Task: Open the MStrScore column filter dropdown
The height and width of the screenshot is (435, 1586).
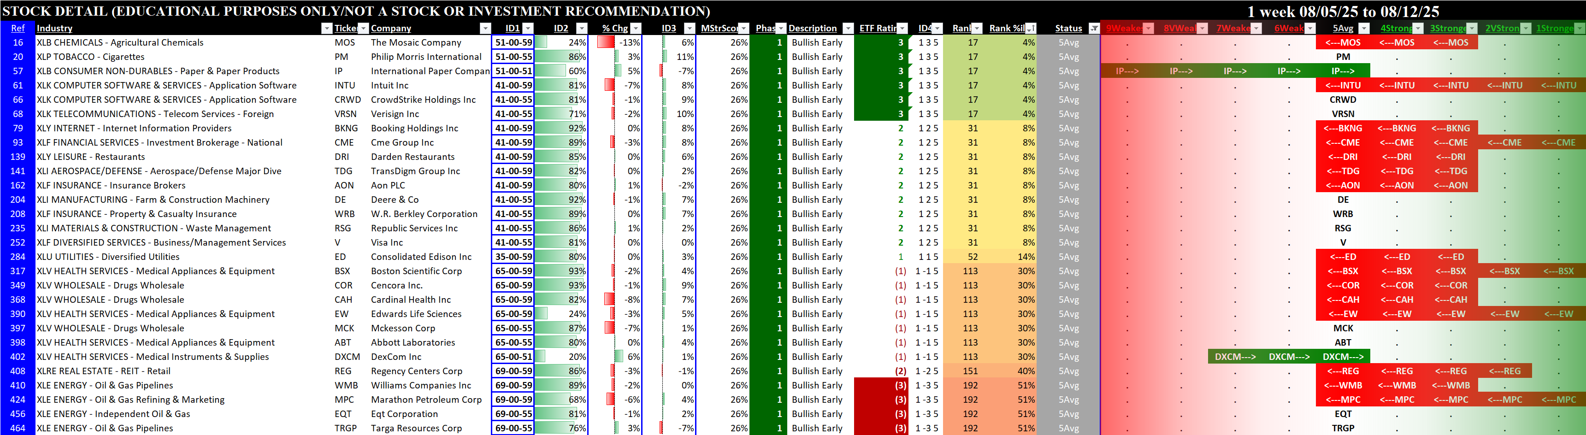Action: (744, 28)
